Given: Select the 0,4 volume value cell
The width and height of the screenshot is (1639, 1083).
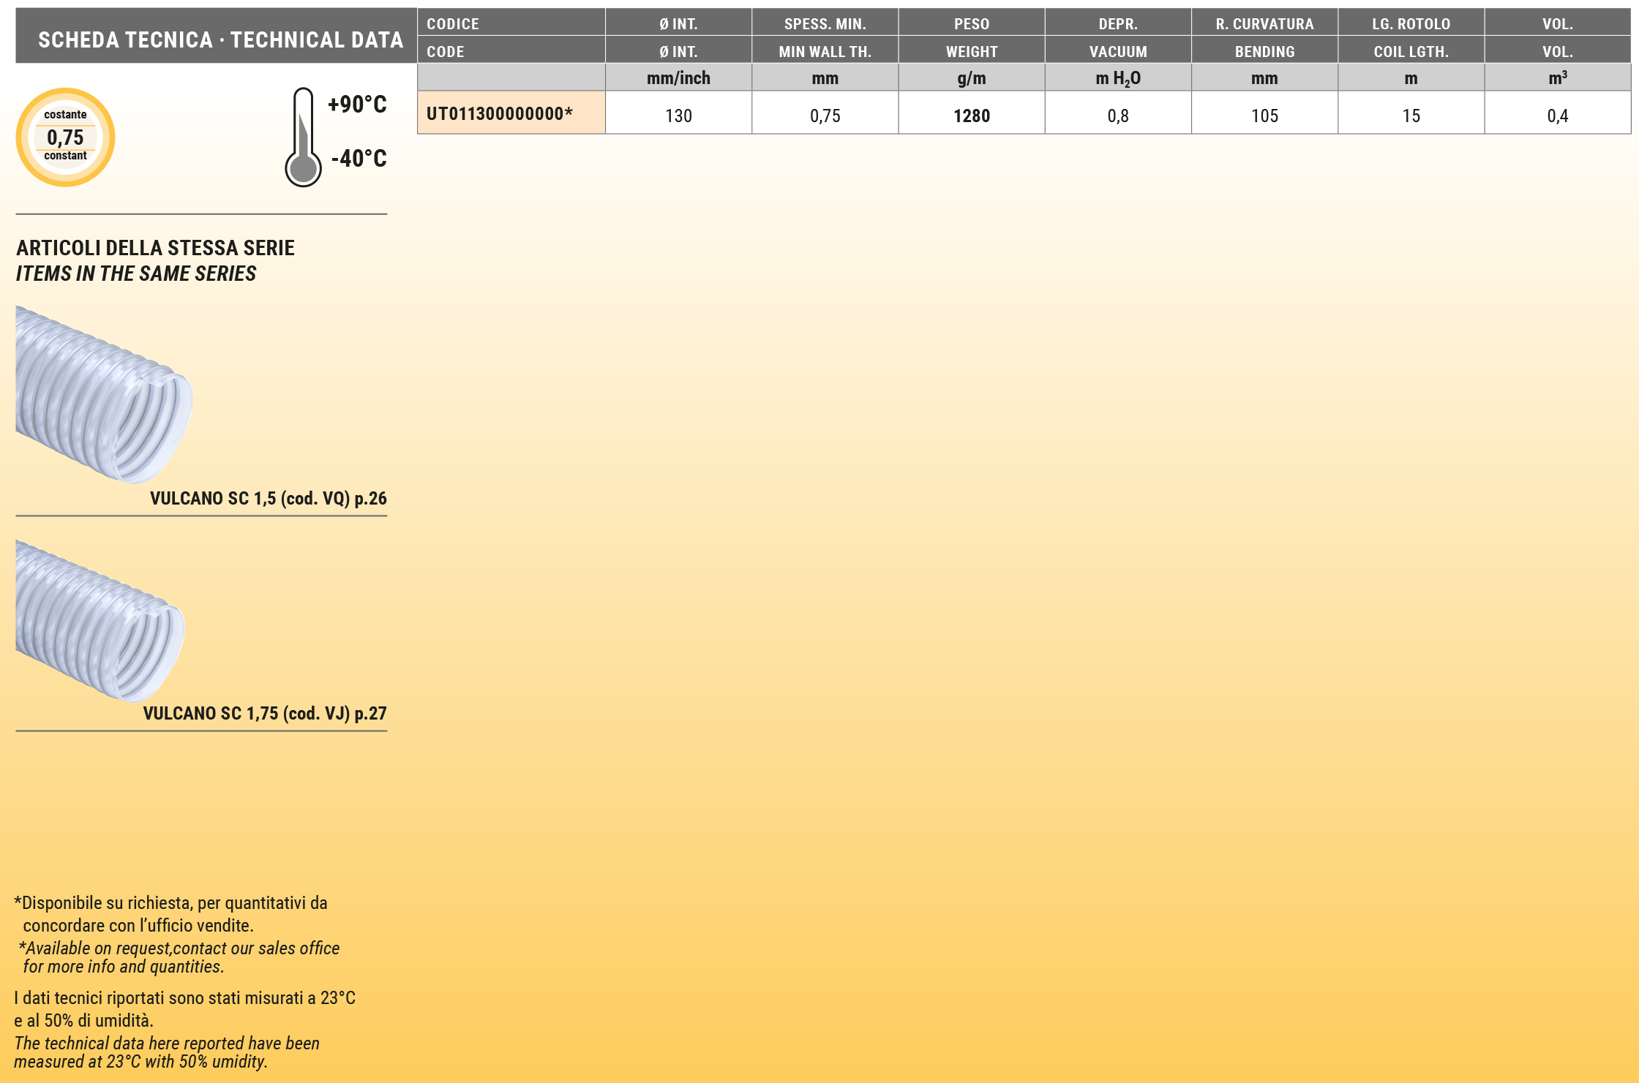Looking at the screenshot, I should coord(1557,116).
